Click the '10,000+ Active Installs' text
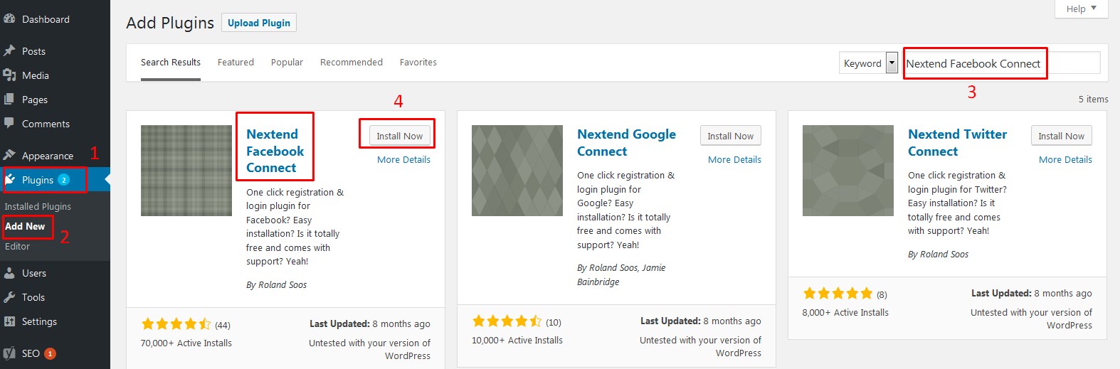 pyautogui.click(x=517, y=340)
